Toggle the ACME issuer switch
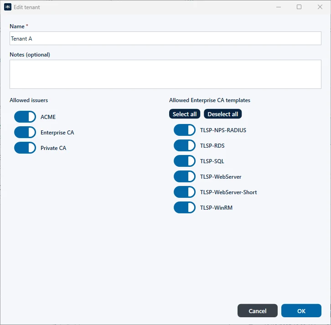Image resolution: width=331 pixels, height=325 pixels. pos(25,117)
